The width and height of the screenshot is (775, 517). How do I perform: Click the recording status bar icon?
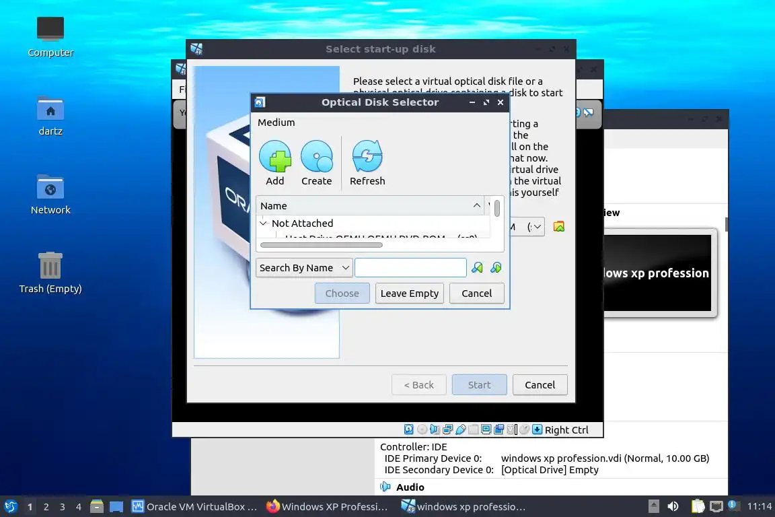click(x=499, y=429)
